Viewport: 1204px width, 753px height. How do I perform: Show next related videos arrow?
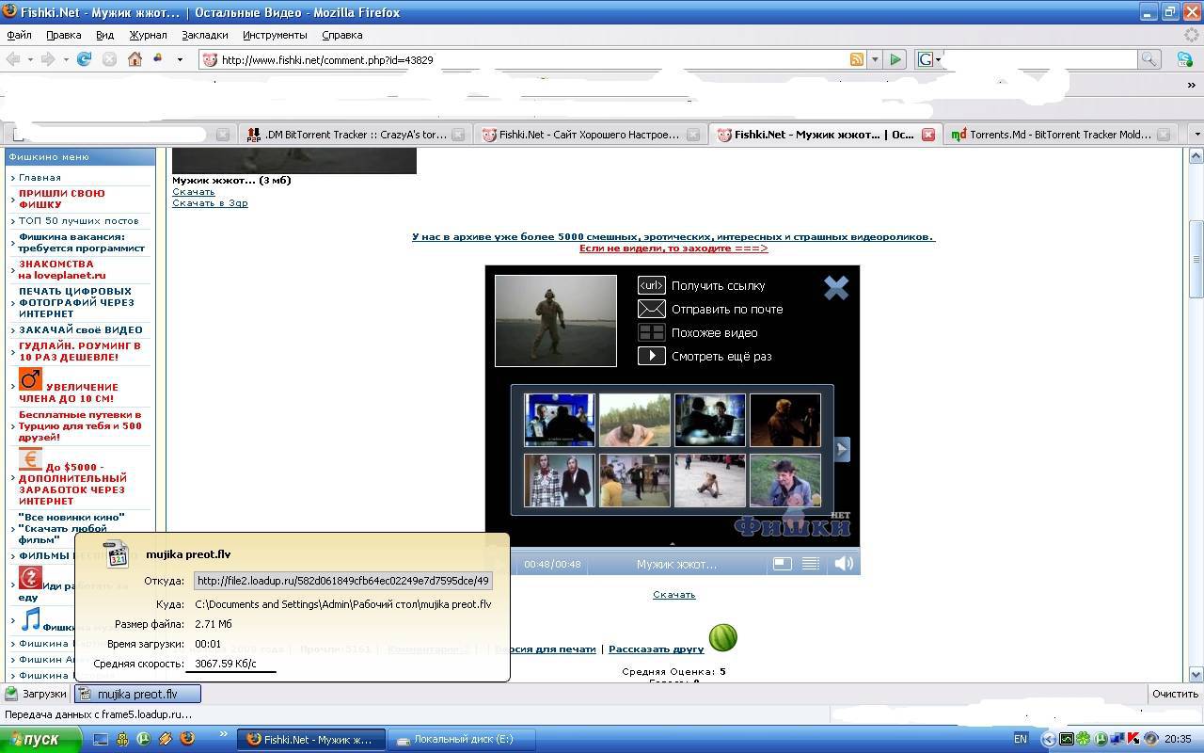coord(843,449)
